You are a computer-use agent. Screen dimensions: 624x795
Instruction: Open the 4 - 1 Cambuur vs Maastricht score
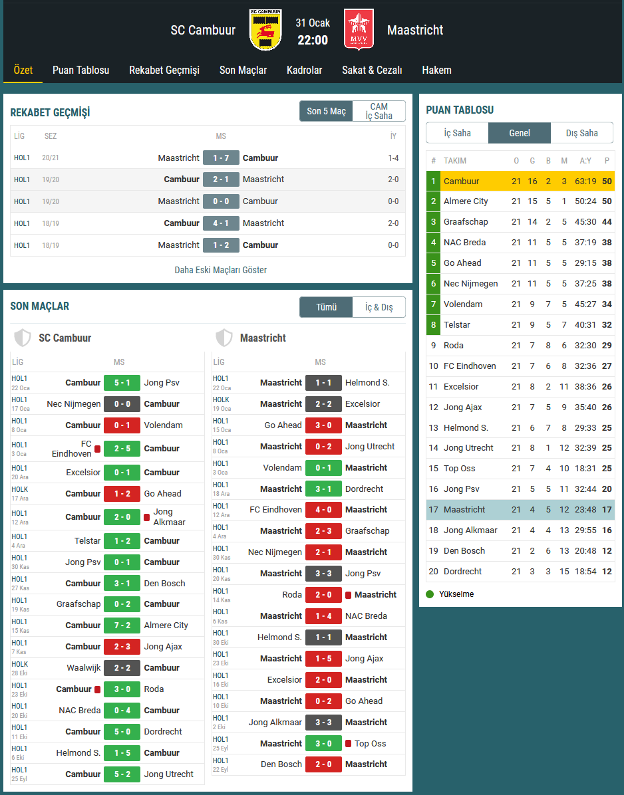point(221,223)
